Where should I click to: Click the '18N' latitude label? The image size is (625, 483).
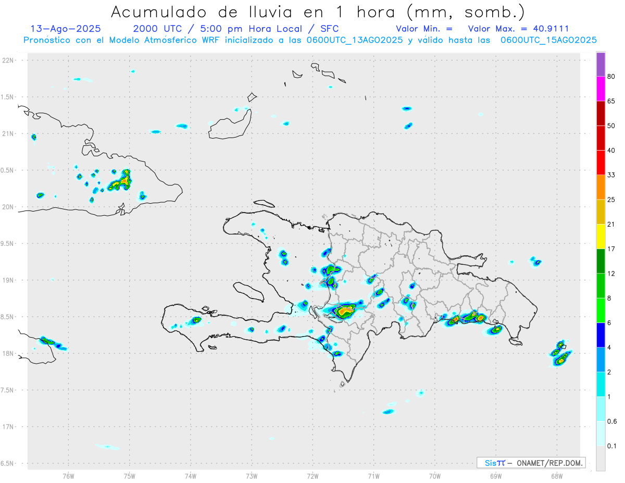tap(8, 353)
